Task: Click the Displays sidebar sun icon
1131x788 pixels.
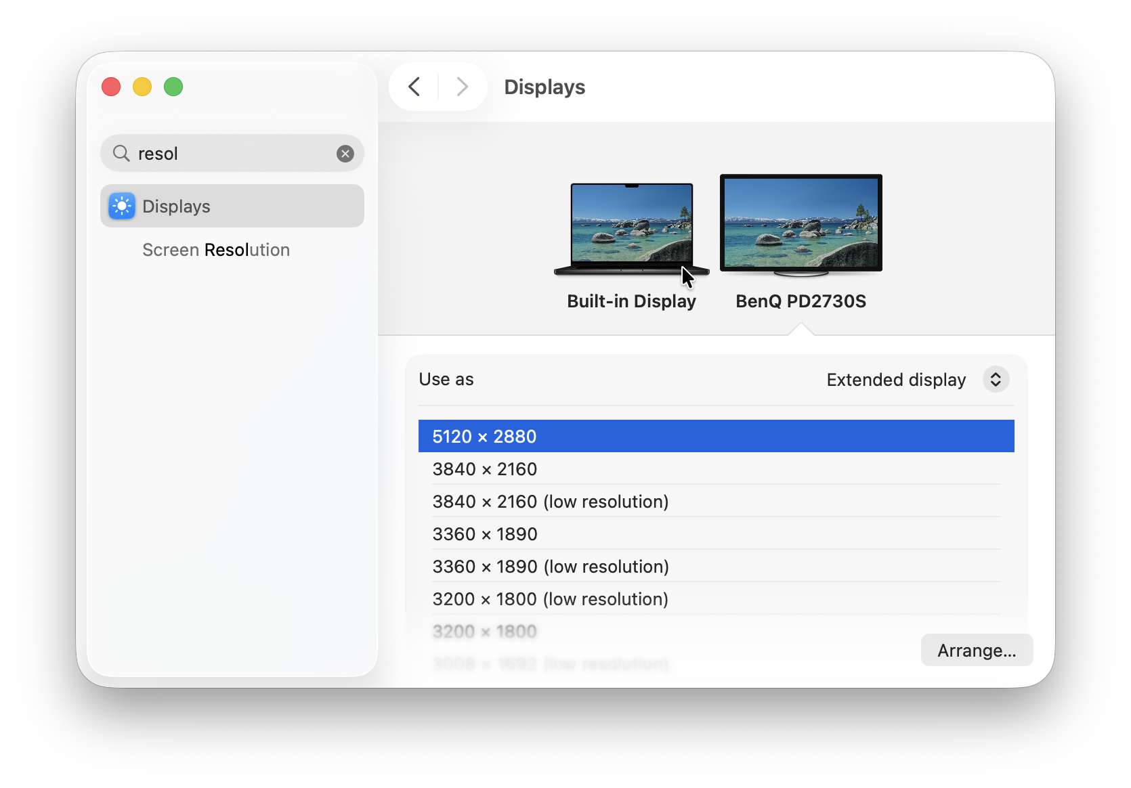Action: tap(122, 206)
